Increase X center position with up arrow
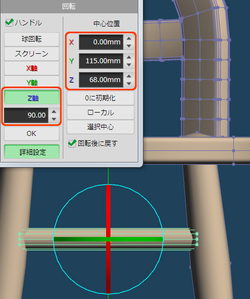 pos(129,39)
